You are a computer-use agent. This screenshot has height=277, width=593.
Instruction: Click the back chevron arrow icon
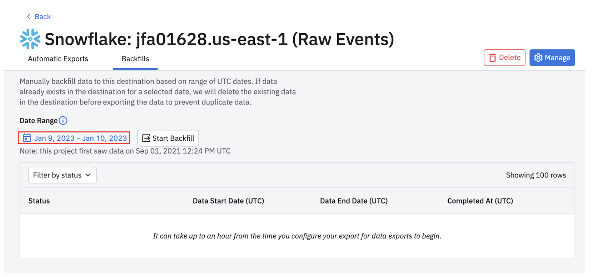pyautogui.click(x=29, y=16)
